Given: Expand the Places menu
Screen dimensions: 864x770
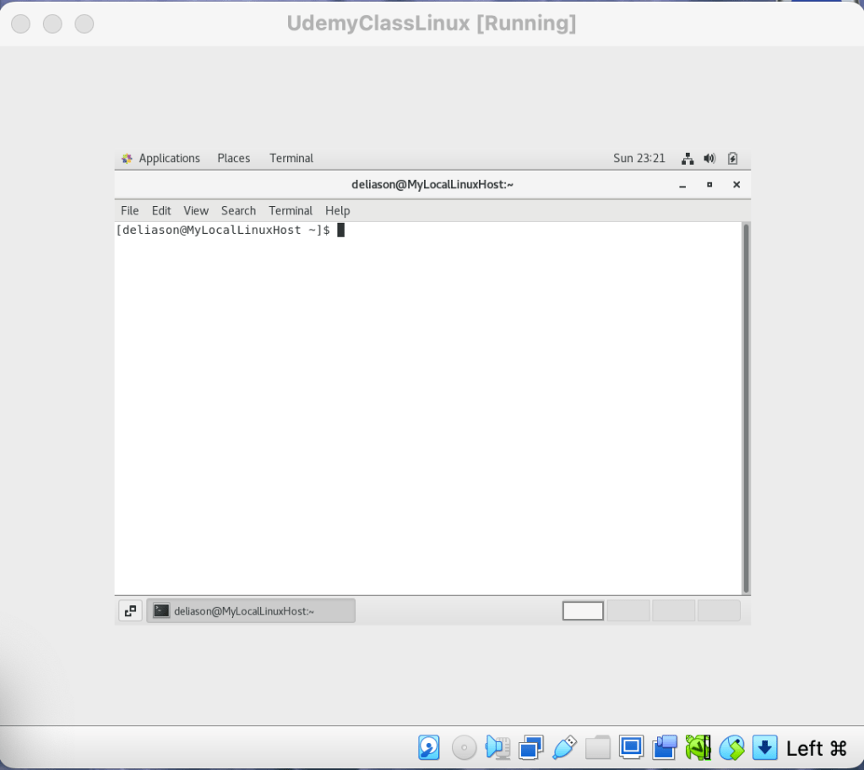Looking at the screenshot, I should (x=234, y=159).
